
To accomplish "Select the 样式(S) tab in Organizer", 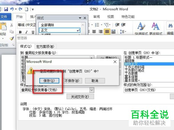I will (x=26, y=46).
